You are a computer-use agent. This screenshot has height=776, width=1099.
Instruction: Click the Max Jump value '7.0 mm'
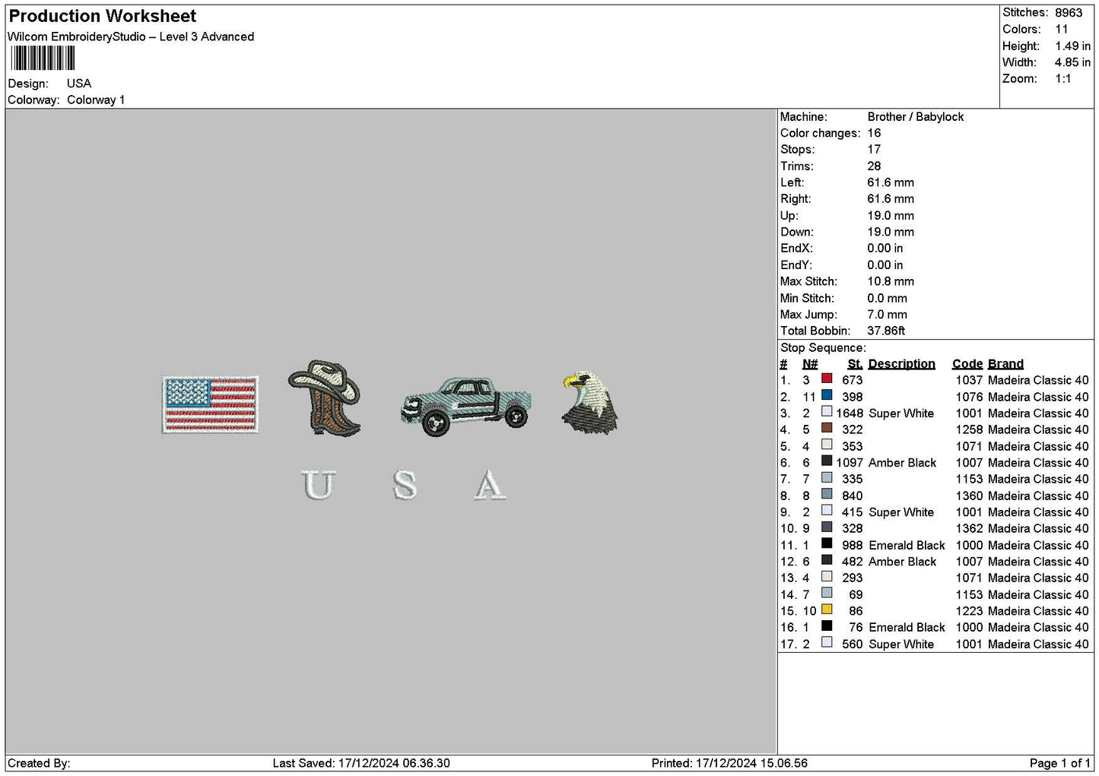click(x=888, y=315)
